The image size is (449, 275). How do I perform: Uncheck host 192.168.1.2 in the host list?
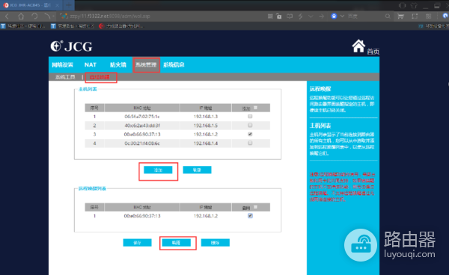250,134
